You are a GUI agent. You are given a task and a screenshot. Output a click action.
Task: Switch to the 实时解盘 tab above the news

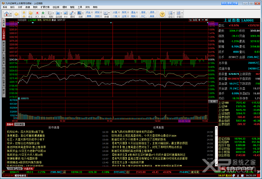click(x=20, y=124)
